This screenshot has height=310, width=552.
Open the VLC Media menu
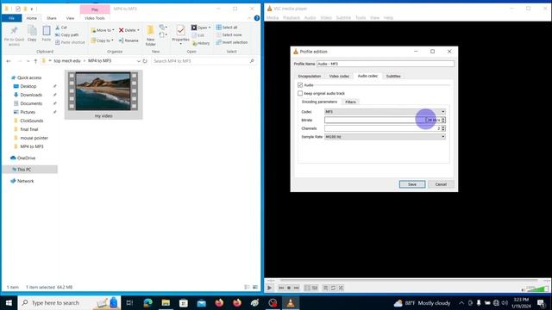[x=273, y=18]
